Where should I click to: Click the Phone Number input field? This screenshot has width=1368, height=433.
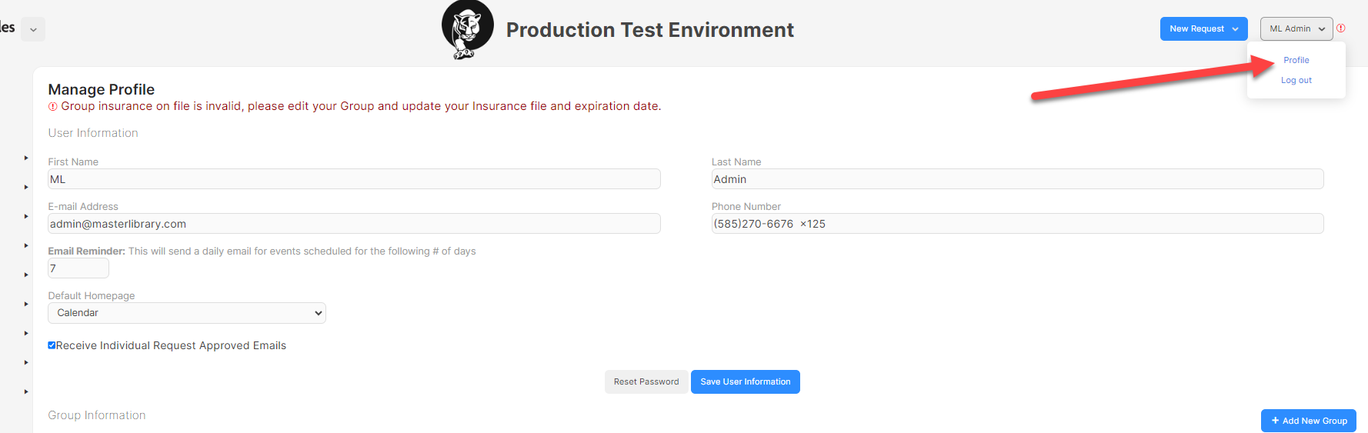pos(1017,224)
